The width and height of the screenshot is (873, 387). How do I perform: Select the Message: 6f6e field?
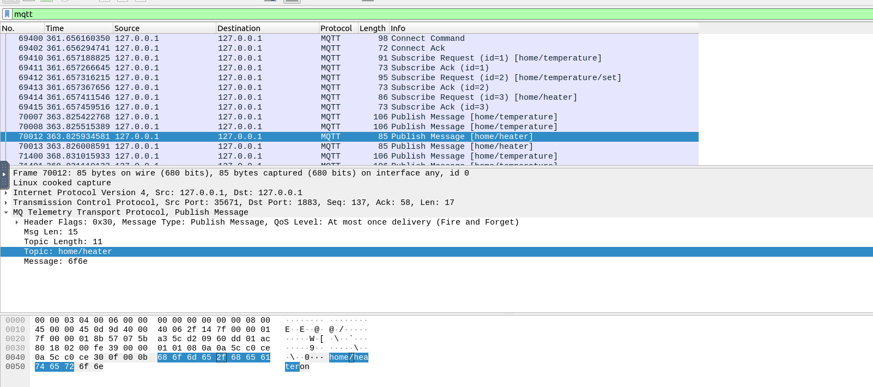[56, 262]
